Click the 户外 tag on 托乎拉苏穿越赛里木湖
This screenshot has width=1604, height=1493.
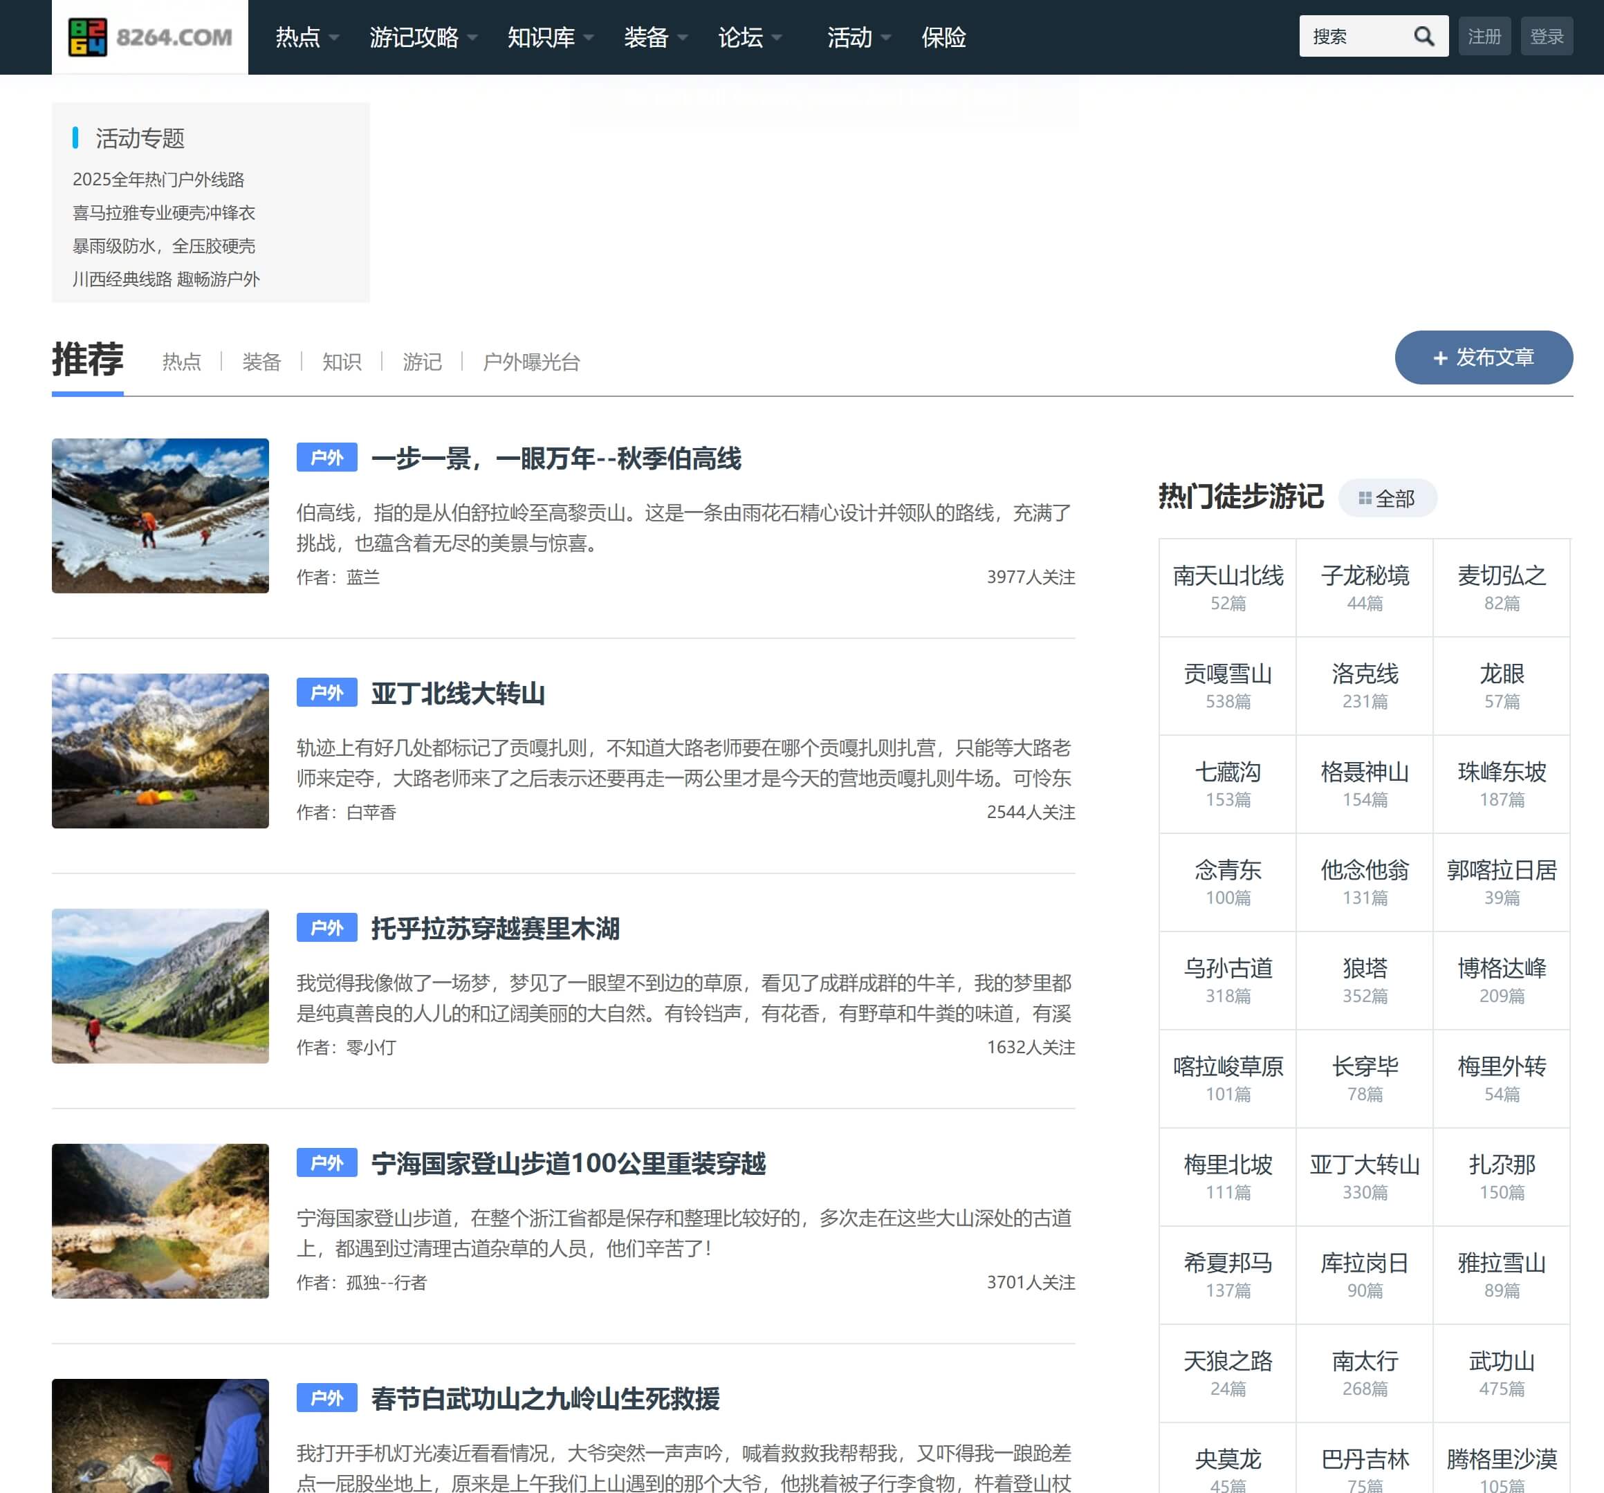point(326,927)
